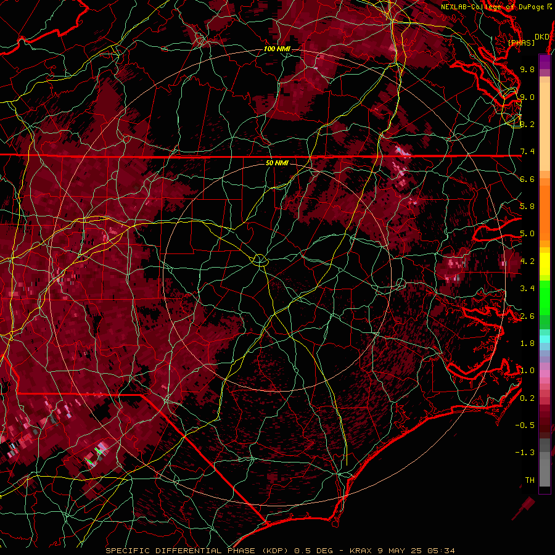Click the 0.5 DEG elevation text in caption
The image size is (555, 555).
(314, 551)
